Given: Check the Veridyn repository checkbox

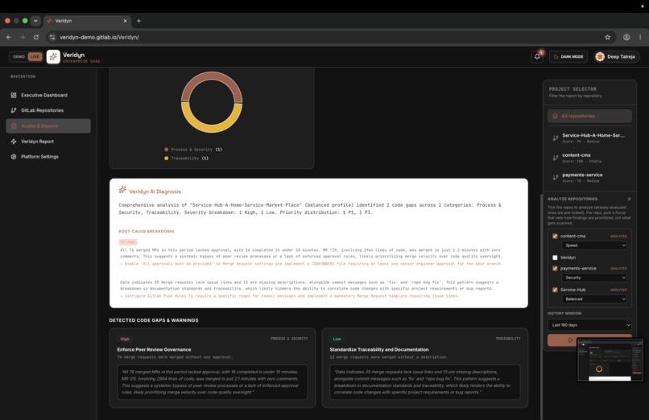Looking at the screenshot, I should click(x=555, y=257).
